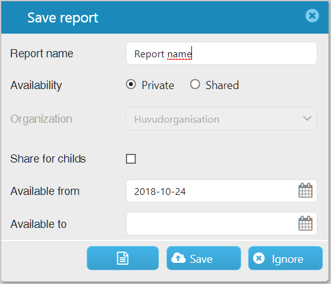Open the Huvudorganisation organization dropdown

click(x=221, y=119)
